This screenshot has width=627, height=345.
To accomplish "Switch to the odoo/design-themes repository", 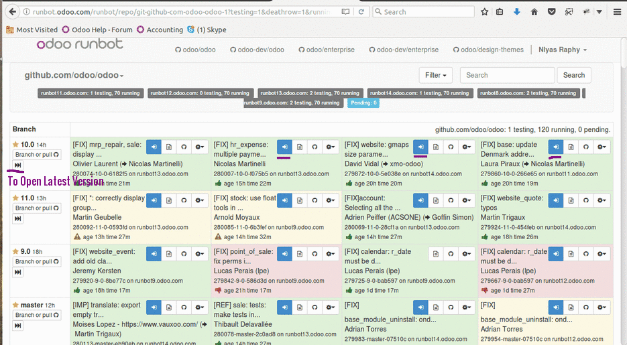I will click(488, 50).
